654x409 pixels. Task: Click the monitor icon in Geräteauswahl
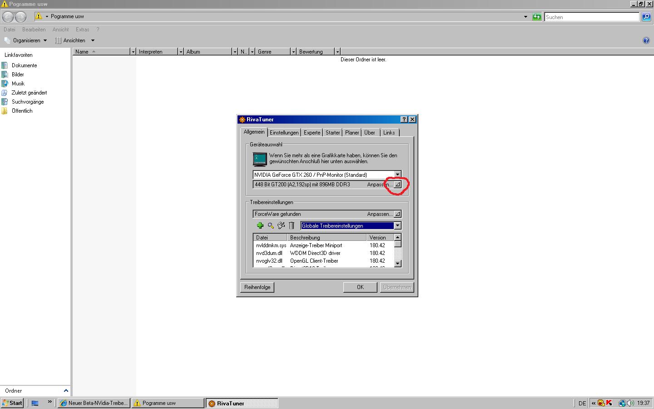tap(260, 159)
